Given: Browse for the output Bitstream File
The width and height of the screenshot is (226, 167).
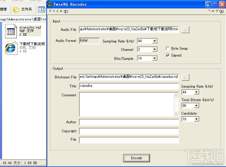Looking at the screenshot, I should pos(185,77).
